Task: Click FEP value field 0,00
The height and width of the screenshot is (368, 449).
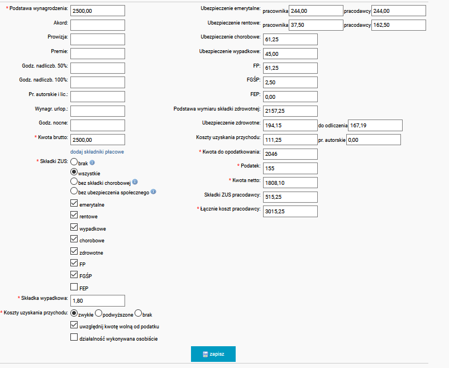Action: (x=290, y=97)
